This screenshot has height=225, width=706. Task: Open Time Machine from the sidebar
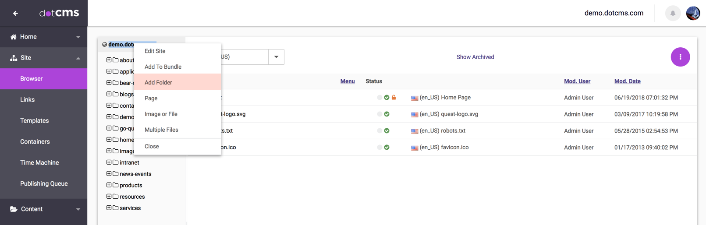39,162
